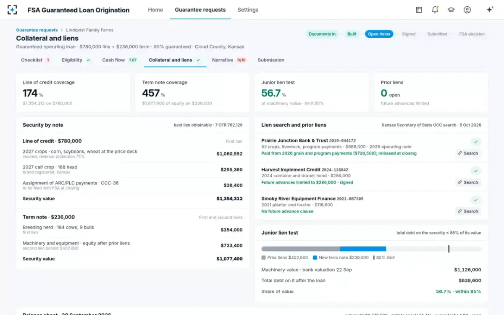Viewport: 504px width, 315px height.
Task: Select the Signed stage step
Action: tap(409, 34)
